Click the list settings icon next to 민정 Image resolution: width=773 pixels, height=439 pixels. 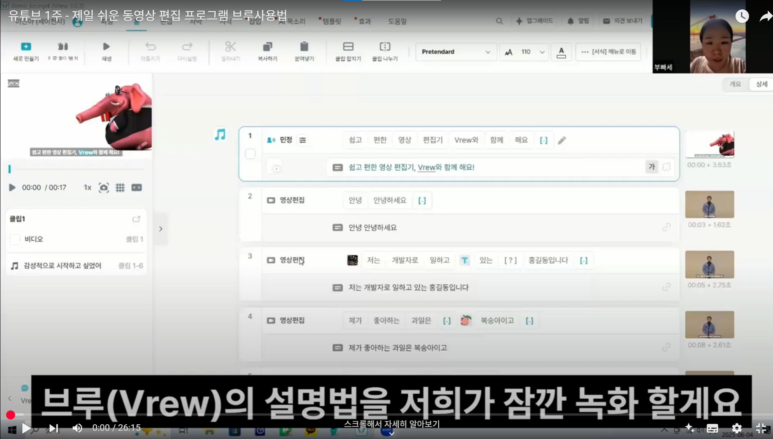click(303, 140)
